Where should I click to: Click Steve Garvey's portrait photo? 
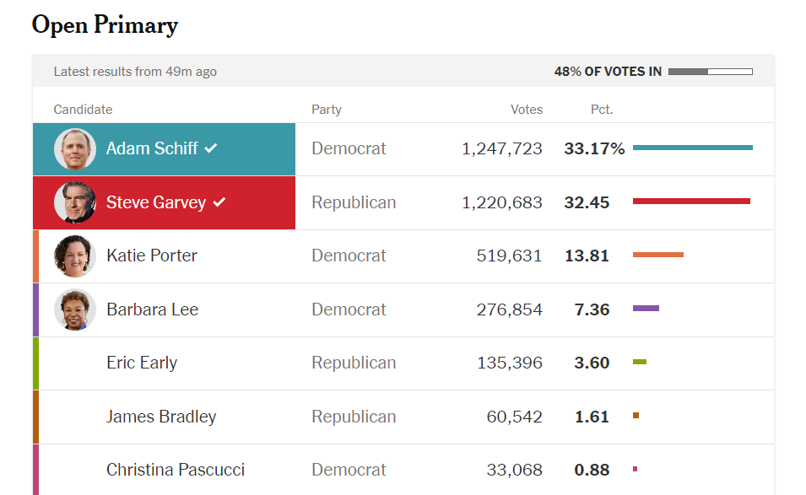75,202
